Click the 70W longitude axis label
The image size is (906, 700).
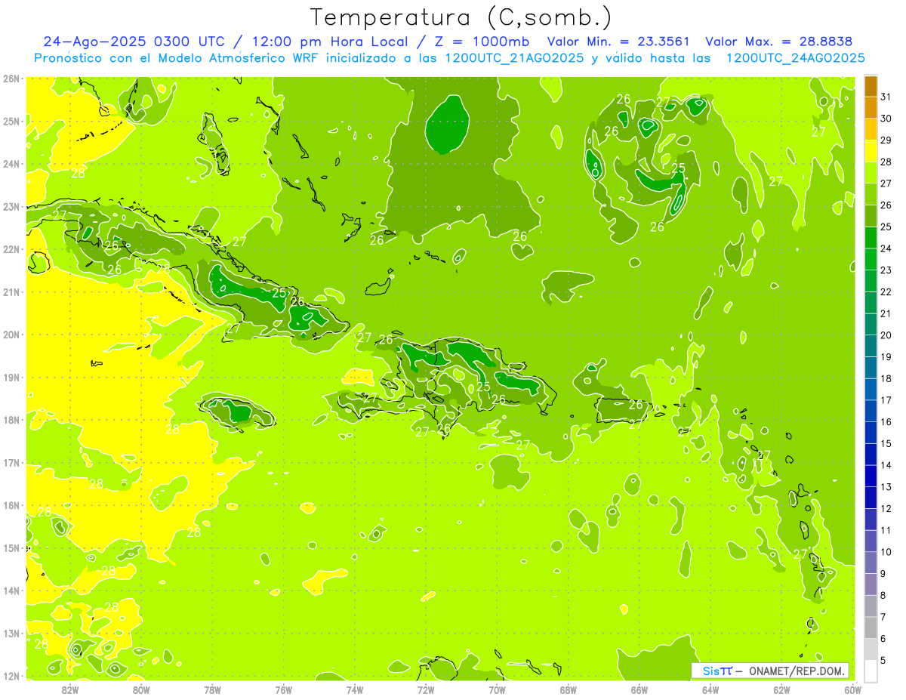[497, 689]
